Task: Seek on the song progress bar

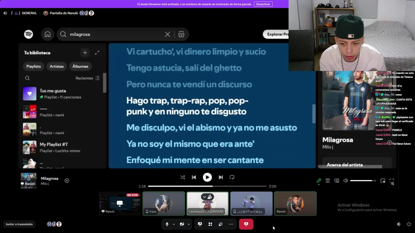Action: point(207,186)
